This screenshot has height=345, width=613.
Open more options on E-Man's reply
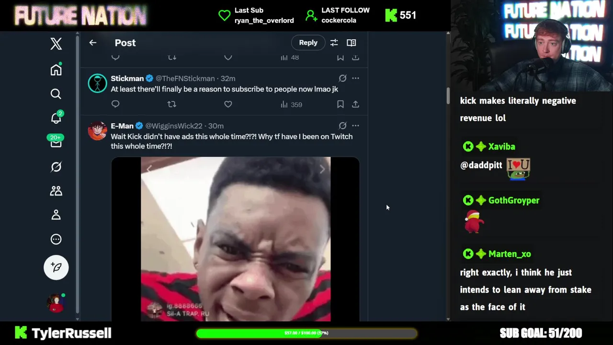[355, 126]
